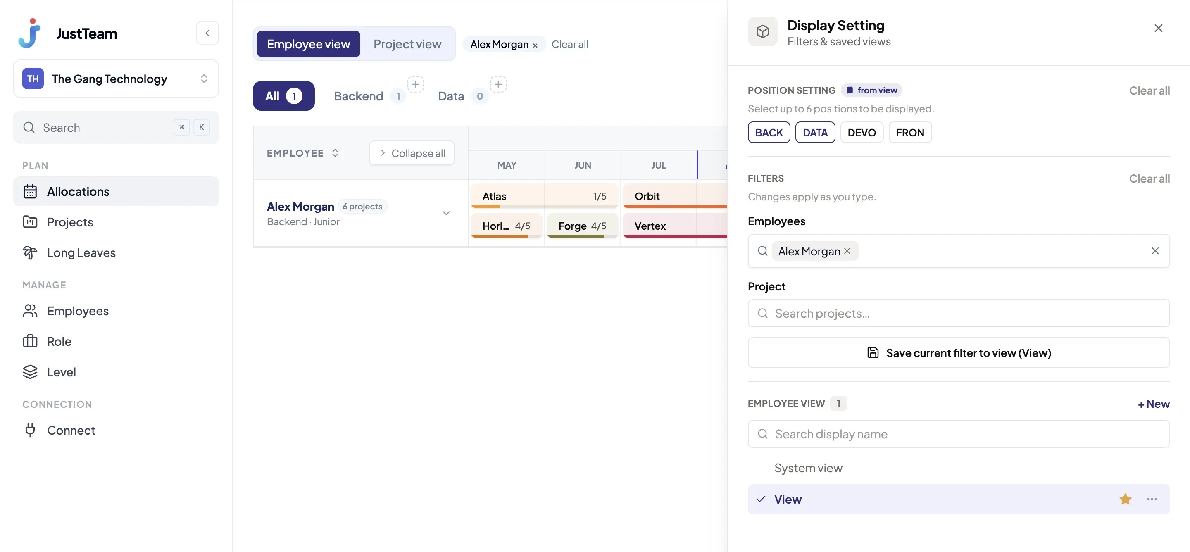Select the System view option

(959, 468)
